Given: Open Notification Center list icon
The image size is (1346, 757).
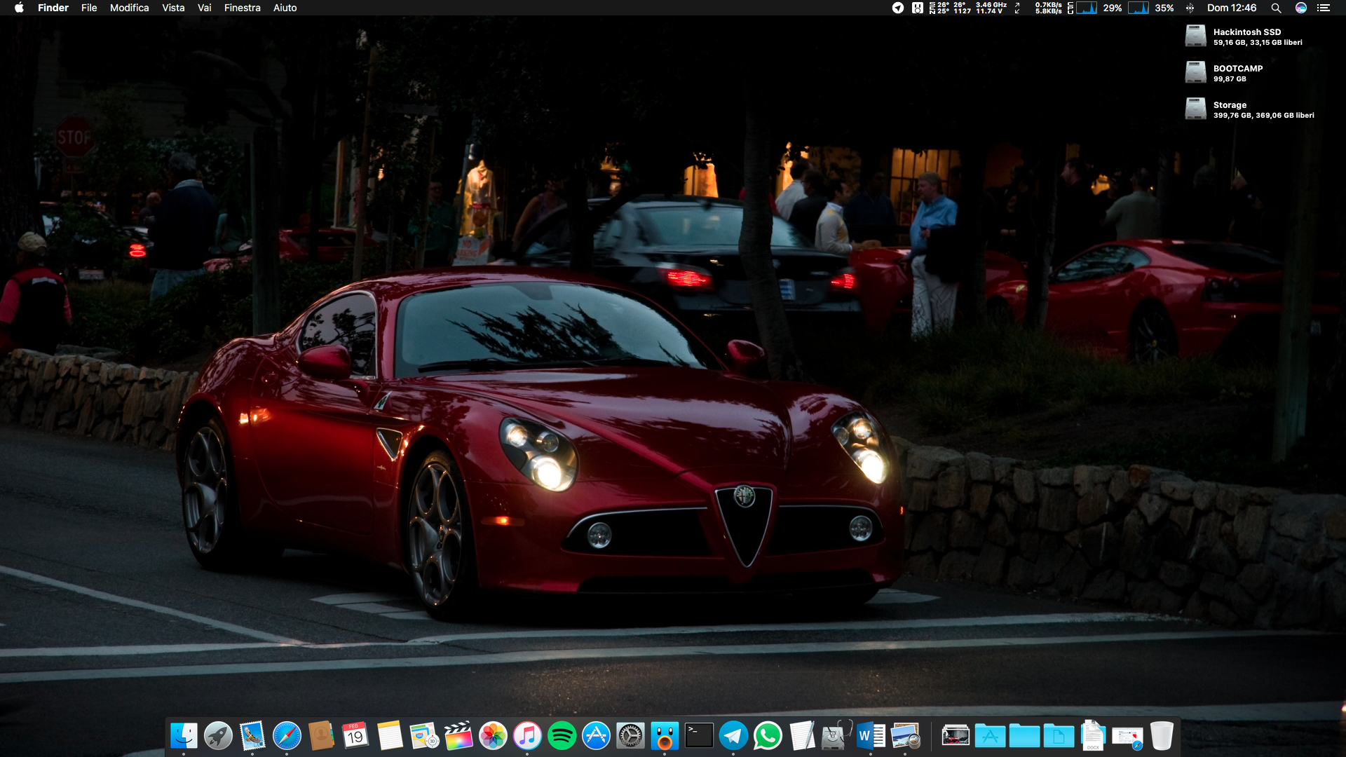Looking at the screenshot, I should [1324, 8].
